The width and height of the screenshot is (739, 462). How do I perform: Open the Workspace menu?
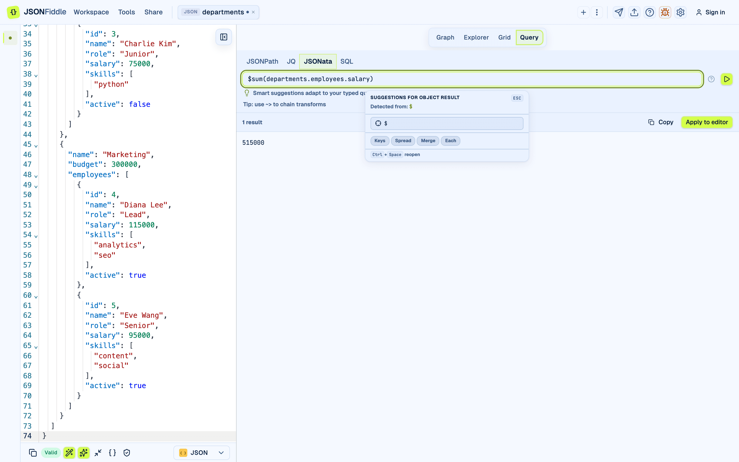pyautogui.click(x=91, y=12)
